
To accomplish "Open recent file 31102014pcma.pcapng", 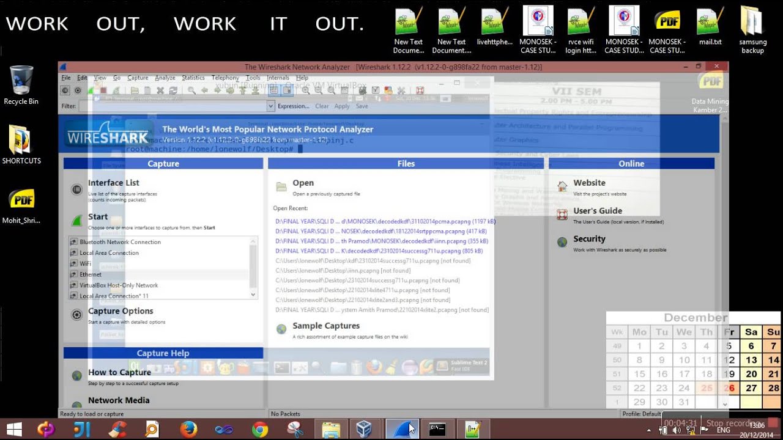I will (385, 221).
